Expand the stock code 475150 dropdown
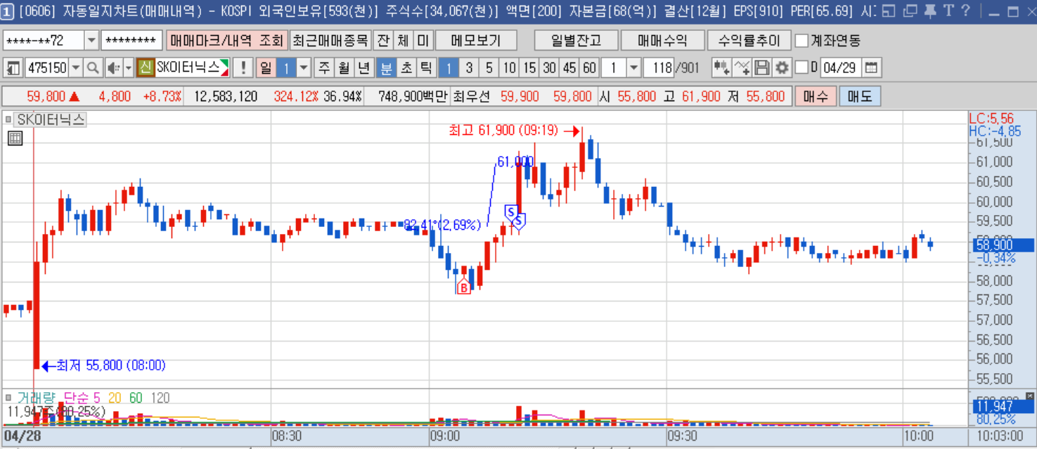This screenshot has width=1037, height=449. point(76,68)
